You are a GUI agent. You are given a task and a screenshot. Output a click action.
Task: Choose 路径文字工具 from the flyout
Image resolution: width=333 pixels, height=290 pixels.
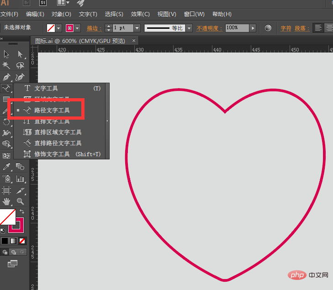[x=59, y=110]
